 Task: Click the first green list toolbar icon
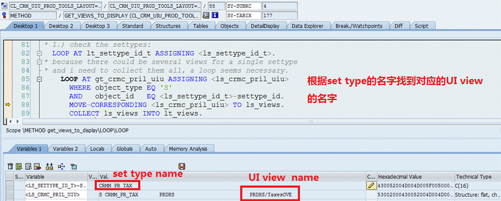coord(19,166)
